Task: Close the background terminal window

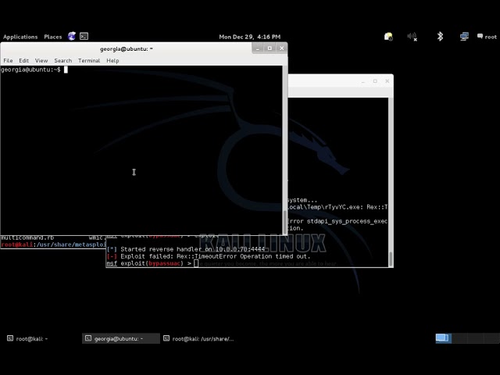Action: point(387,81)
